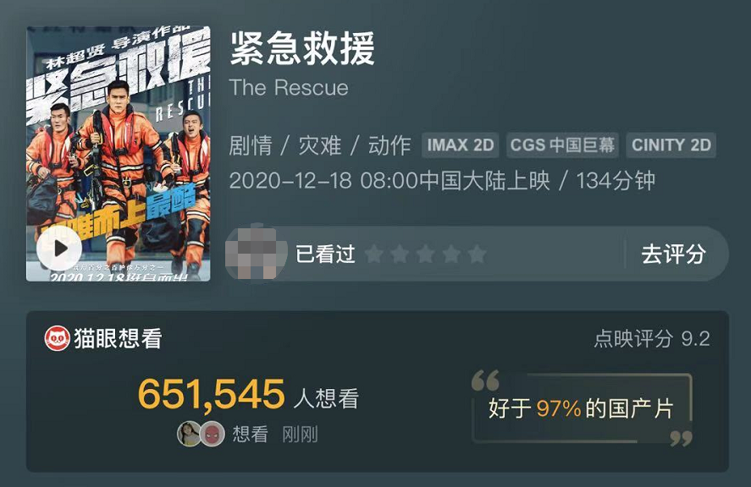Select the CGS 中国巨幕 format tag
The height and width of the screenshot is (487, 751).
[562, 145]
